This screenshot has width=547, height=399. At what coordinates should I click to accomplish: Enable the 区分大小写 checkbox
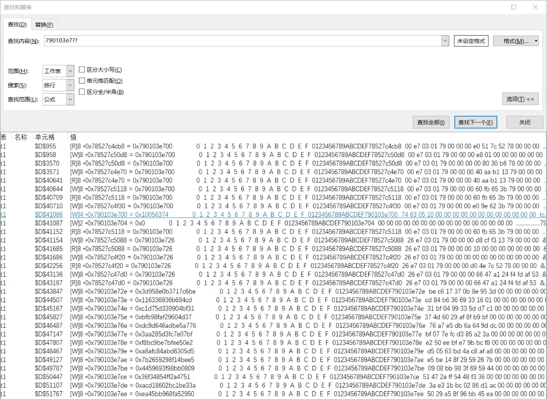82,69
